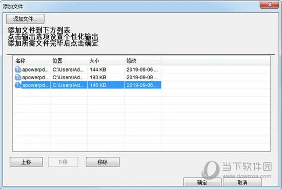Click the disabled 下移 button

(63, 162)
